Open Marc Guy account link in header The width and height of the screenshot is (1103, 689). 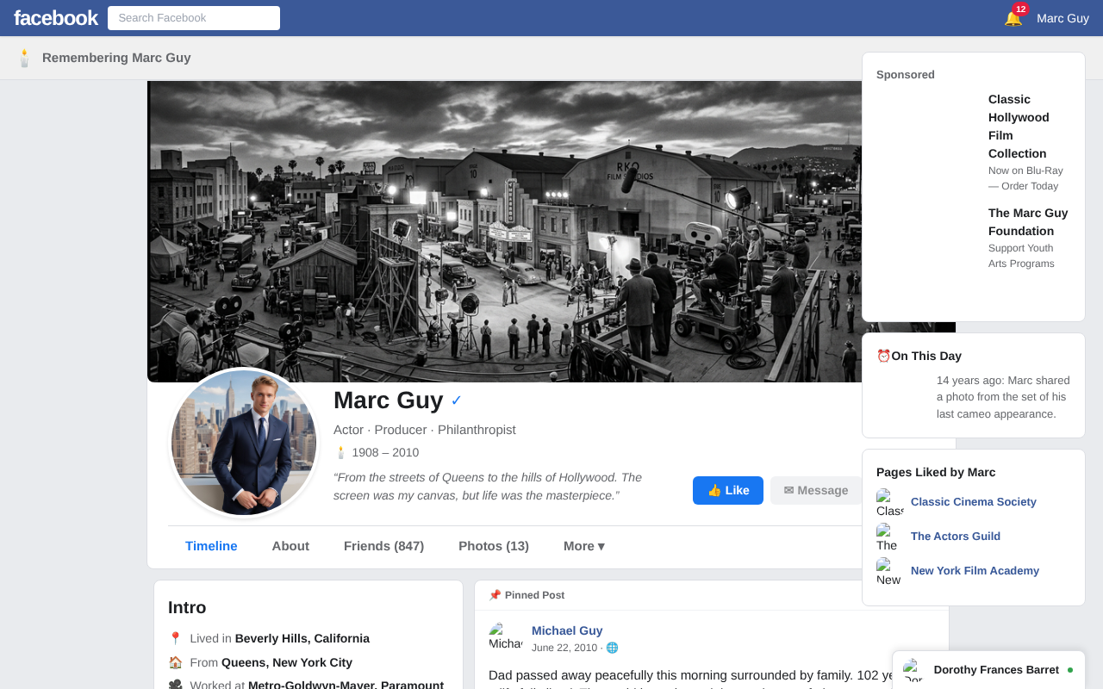[x=1062, y=18]
